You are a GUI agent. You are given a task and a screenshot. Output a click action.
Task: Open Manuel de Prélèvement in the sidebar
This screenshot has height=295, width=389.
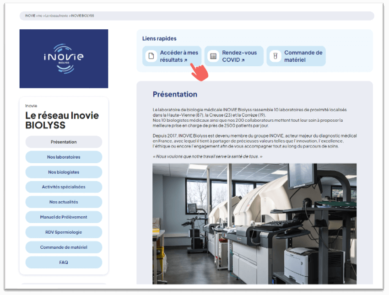[x=64, y=217]
